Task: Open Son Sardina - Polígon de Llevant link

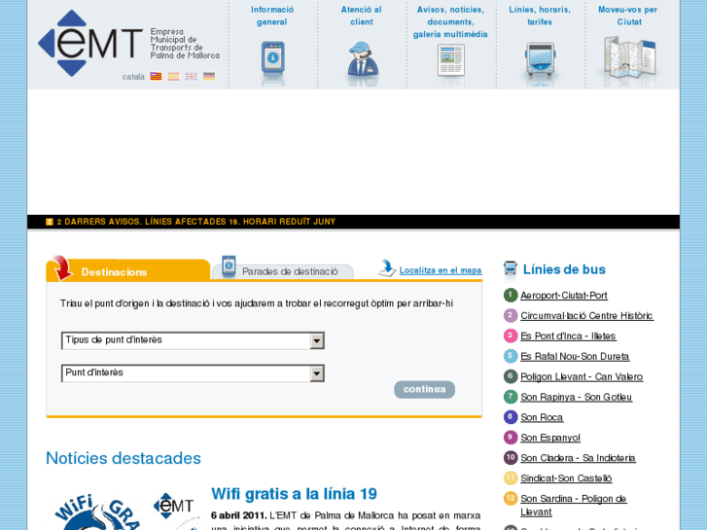Action: click(574, 505)
